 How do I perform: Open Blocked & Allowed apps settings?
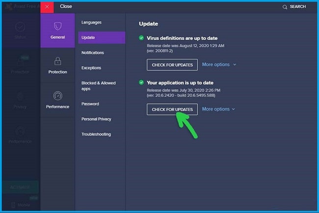click(99, 86)
